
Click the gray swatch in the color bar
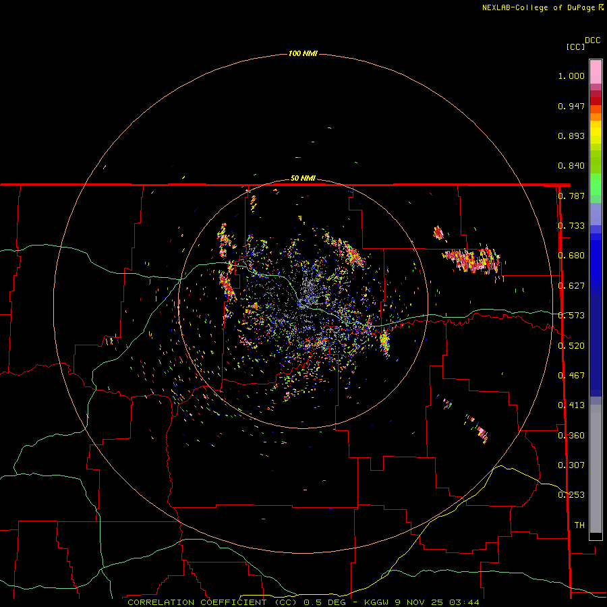point(596,469)
